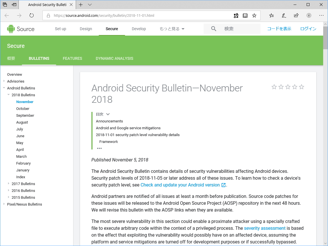328x246 pixels.
Task: Open the もっと見る navigation dropdown
Action: click(172, 28)
